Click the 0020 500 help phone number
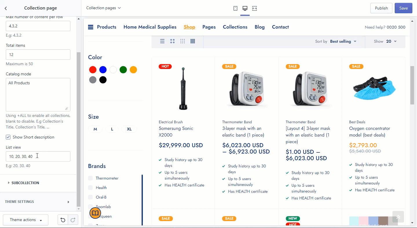This screenshot has height=228, width=417. click(x=396, y=27)
